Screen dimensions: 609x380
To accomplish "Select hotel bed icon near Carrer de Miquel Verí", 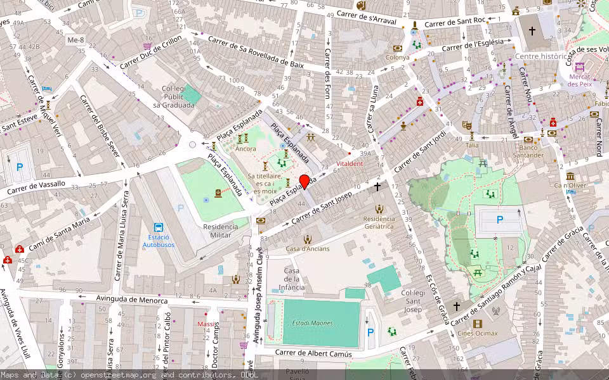I will pyautogui.click(x=46, y=89).
